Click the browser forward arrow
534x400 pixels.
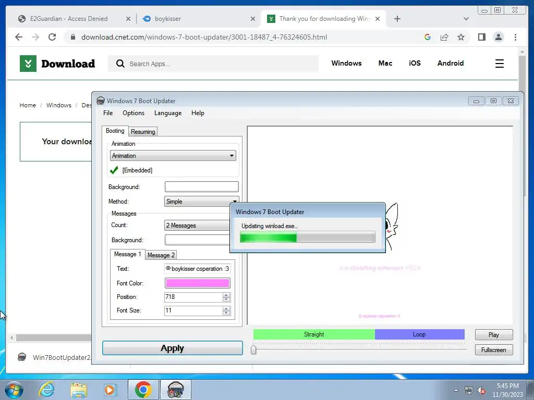coord(35,37)
